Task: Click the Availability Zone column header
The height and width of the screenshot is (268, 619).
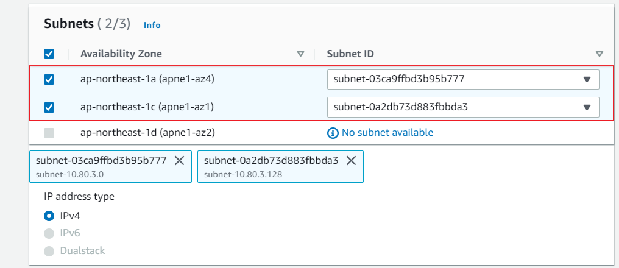Action: 121,54
